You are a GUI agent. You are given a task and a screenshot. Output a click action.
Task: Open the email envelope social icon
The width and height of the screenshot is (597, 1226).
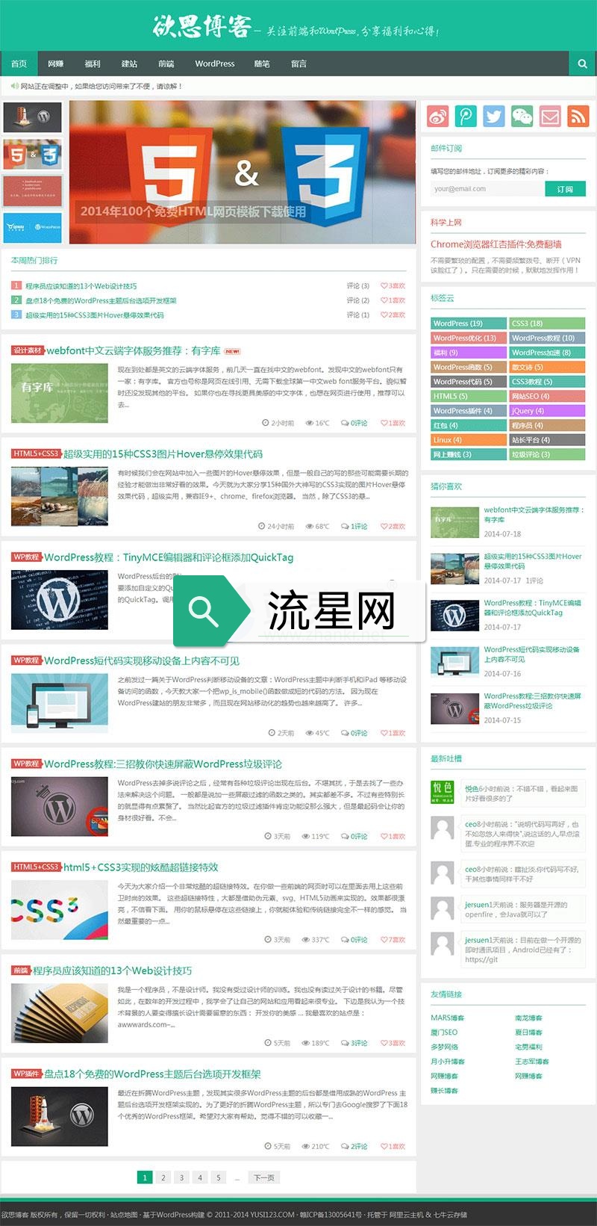click(x=550, y=116)
